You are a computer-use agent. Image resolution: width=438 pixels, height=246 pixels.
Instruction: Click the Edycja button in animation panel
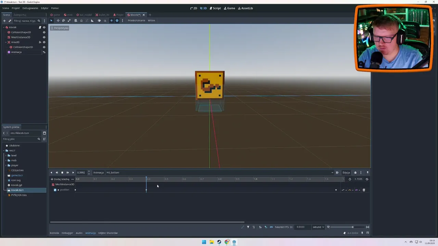346,173
